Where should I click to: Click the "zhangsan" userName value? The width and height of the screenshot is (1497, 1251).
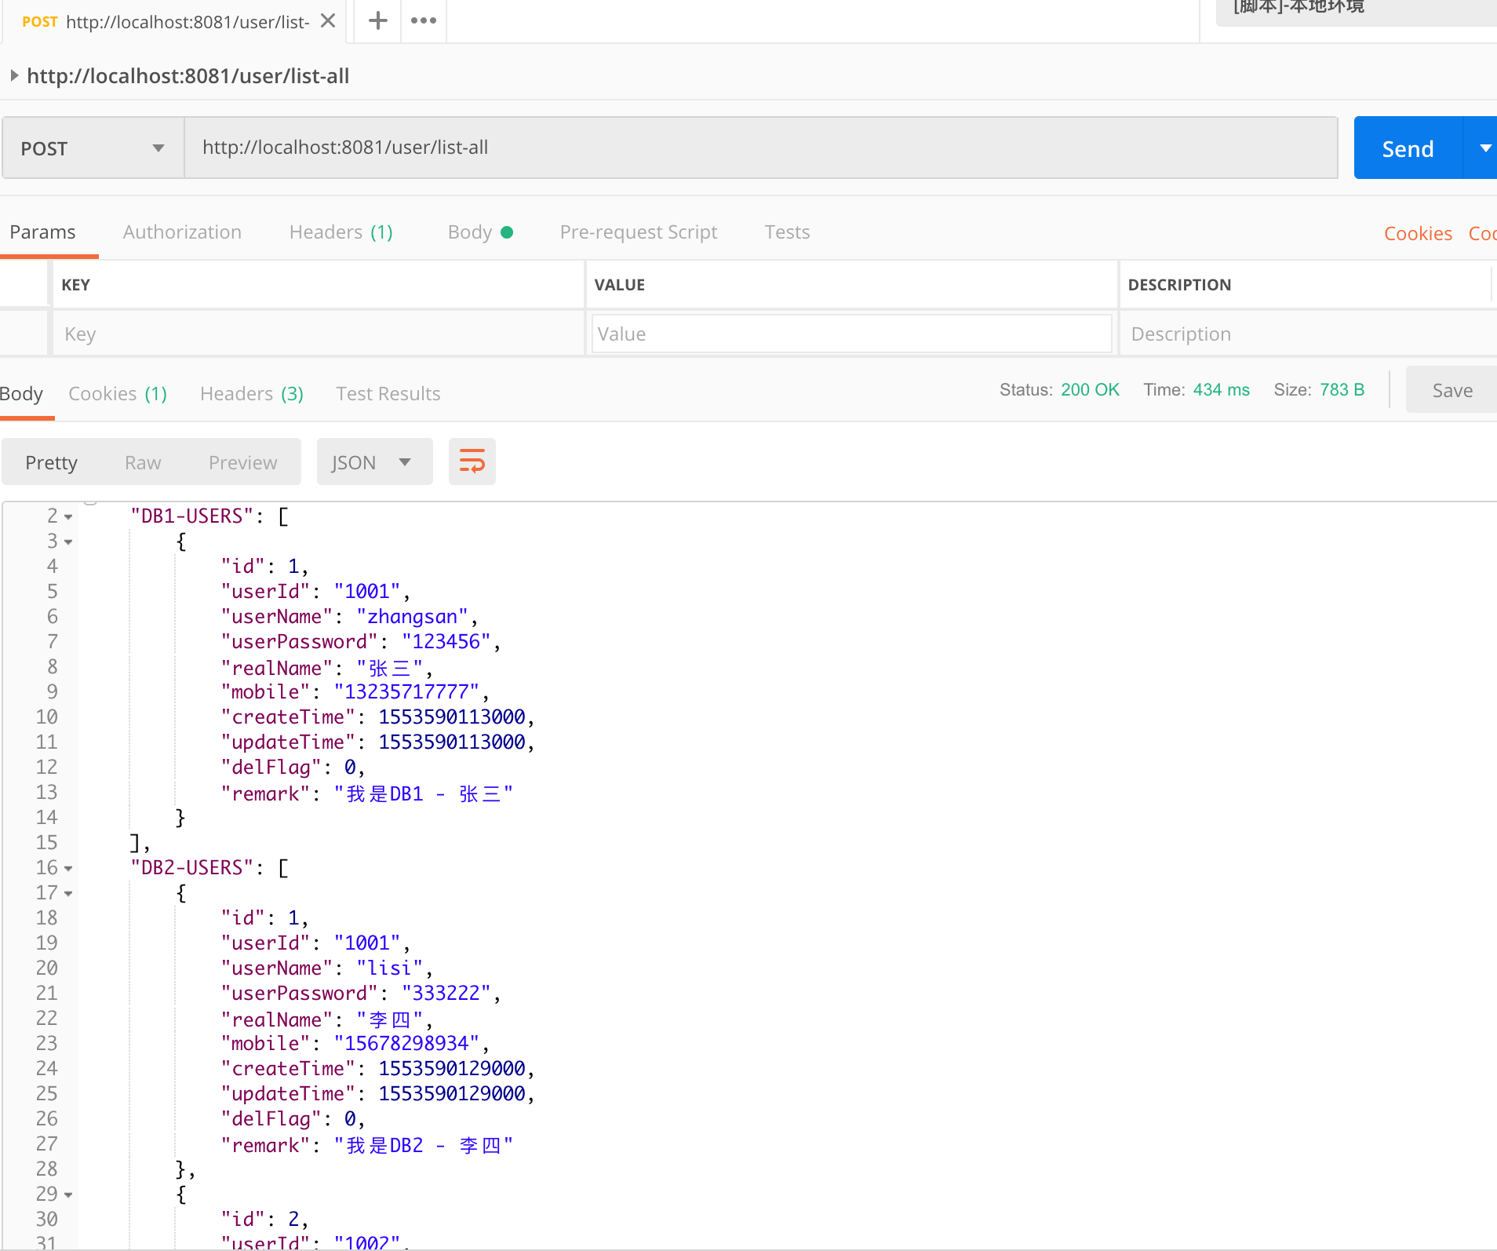412,617
